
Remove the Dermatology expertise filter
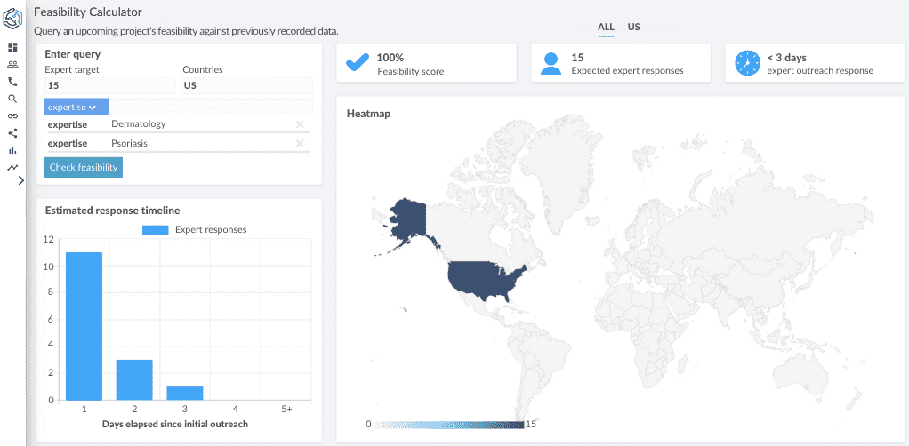pyautogui.click(x=300, y=124)
